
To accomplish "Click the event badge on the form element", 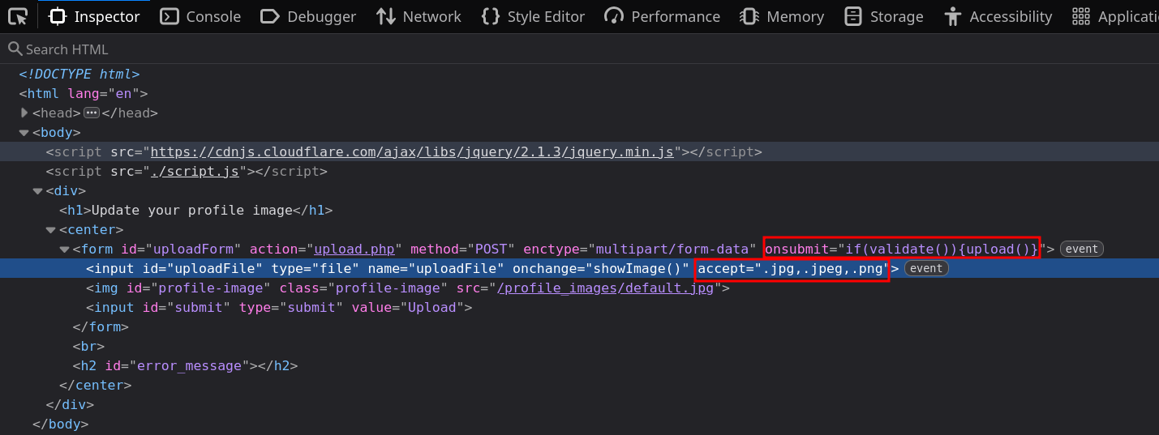I will (1082, 249).
